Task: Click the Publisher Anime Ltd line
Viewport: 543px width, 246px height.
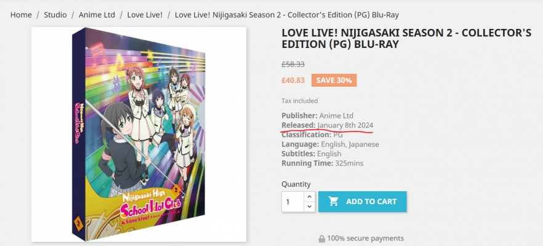Action: coord(318,116)
